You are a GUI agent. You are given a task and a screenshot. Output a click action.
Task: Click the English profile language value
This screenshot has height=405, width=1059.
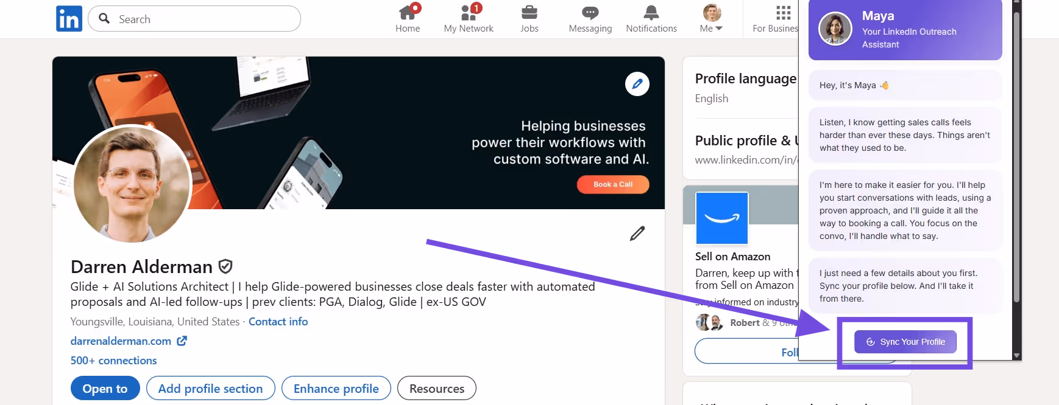(x=712, y=99)
